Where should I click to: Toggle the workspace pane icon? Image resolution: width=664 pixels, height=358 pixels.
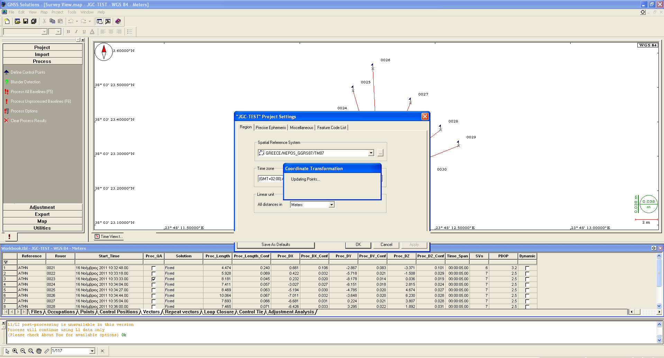point(100,21)
